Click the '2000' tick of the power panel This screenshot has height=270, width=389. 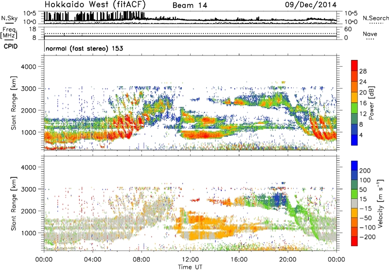point(29,110)
